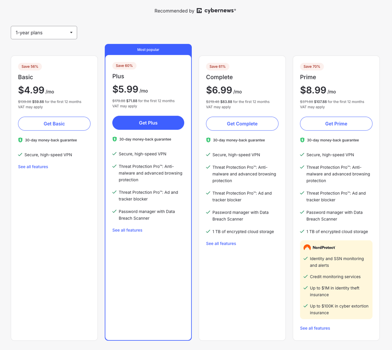This screenshot has width=392, height=350.
Task: Click the $4.99 /mo price
Action: click(36, 90)
